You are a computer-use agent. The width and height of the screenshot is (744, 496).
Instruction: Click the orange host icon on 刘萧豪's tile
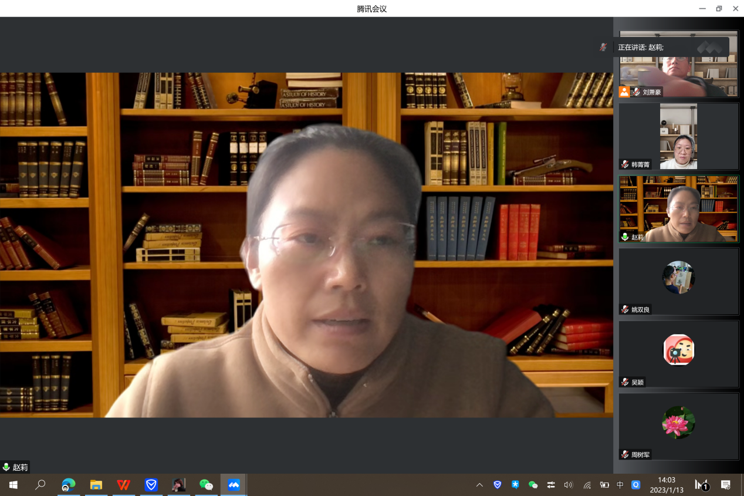pyautogui.click(x=624, y=92)
